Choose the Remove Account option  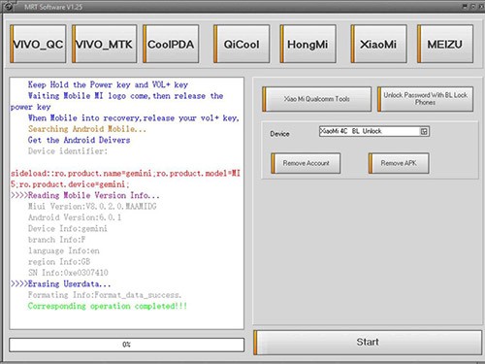click(306, 163)
